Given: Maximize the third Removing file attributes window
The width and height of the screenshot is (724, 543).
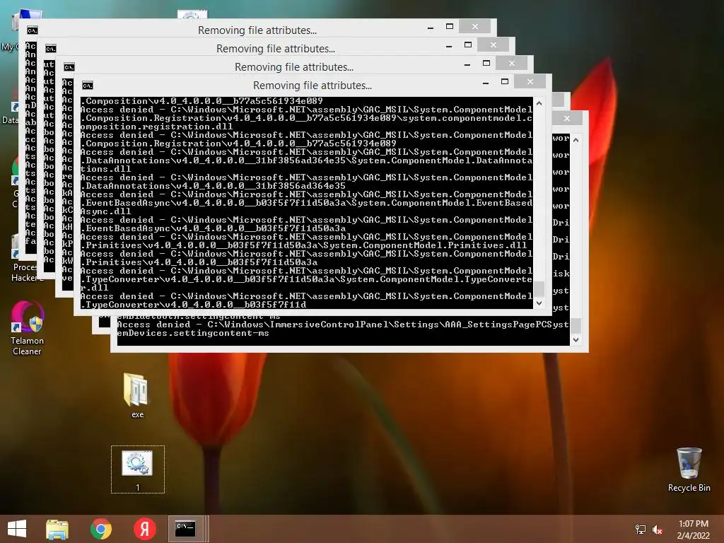Looking at the screenshot, I should pos(468,45).
